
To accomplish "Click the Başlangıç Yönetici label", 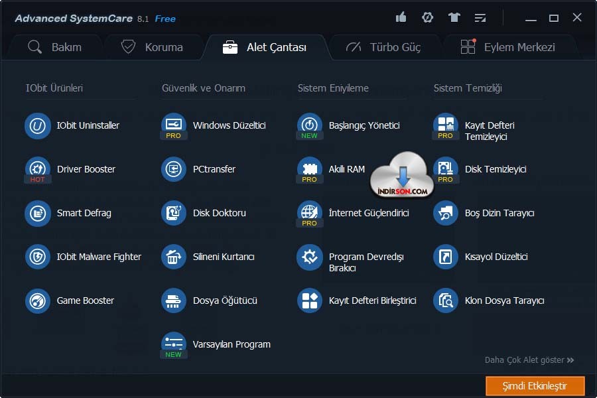I will click(x=364, y=126).
